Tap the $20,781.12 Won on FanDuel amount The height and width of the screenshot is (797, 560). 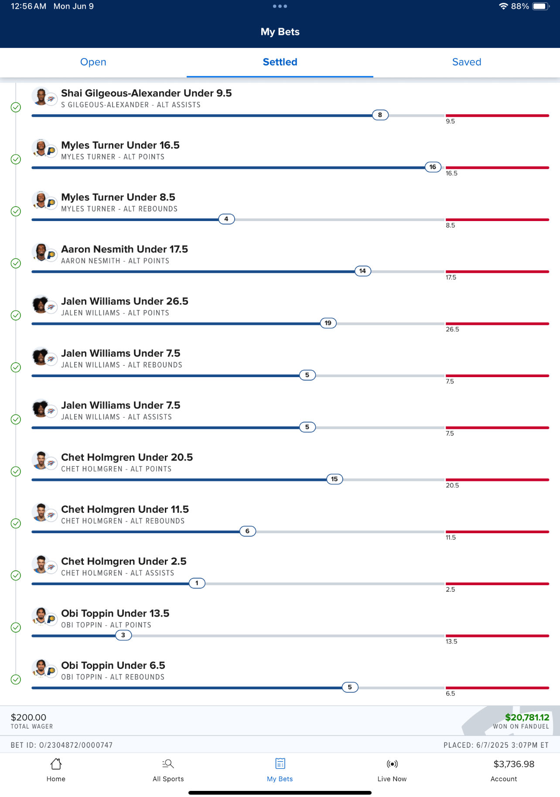(527, 717)
